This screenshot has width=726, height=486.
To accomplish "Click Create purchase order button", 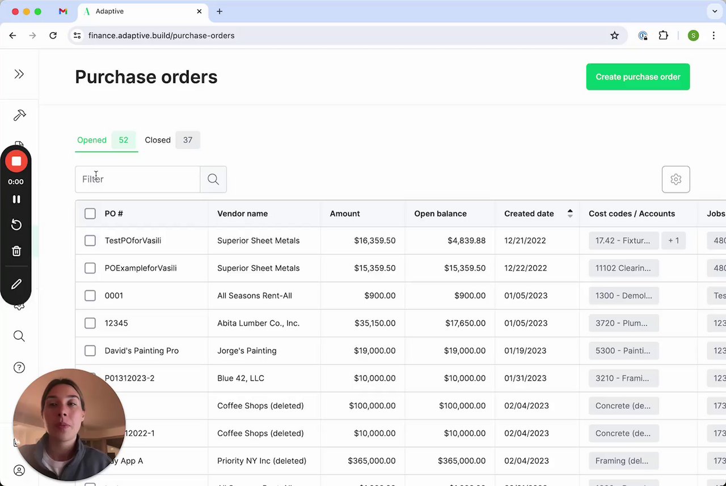I will [638, 77].
